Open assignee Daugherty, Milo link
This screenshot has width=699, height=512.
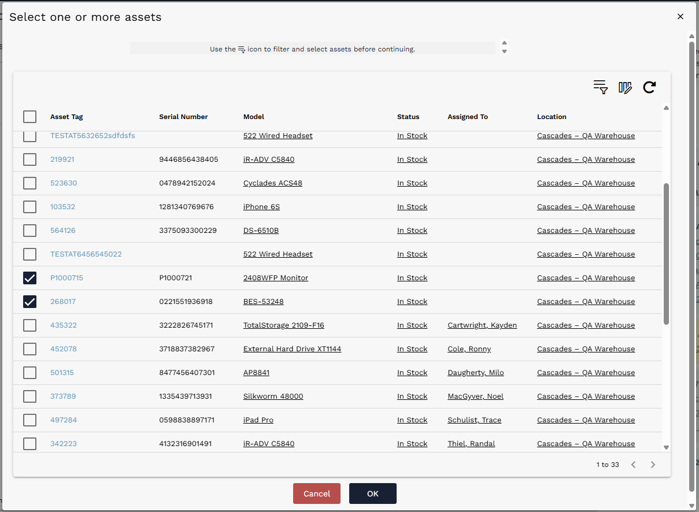(x=476, y=373)
